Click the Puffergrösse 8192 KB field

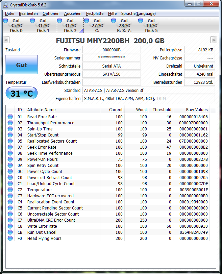(x=200, y=50)
